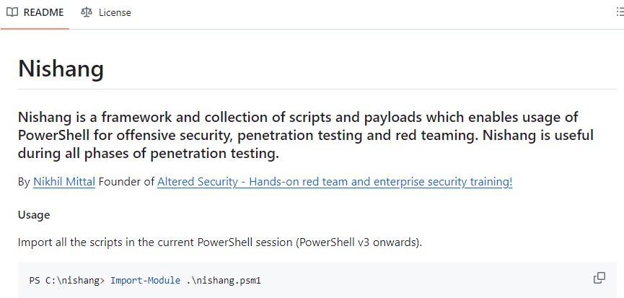
Task: Switch to the README tab
Action: point(35,13)
